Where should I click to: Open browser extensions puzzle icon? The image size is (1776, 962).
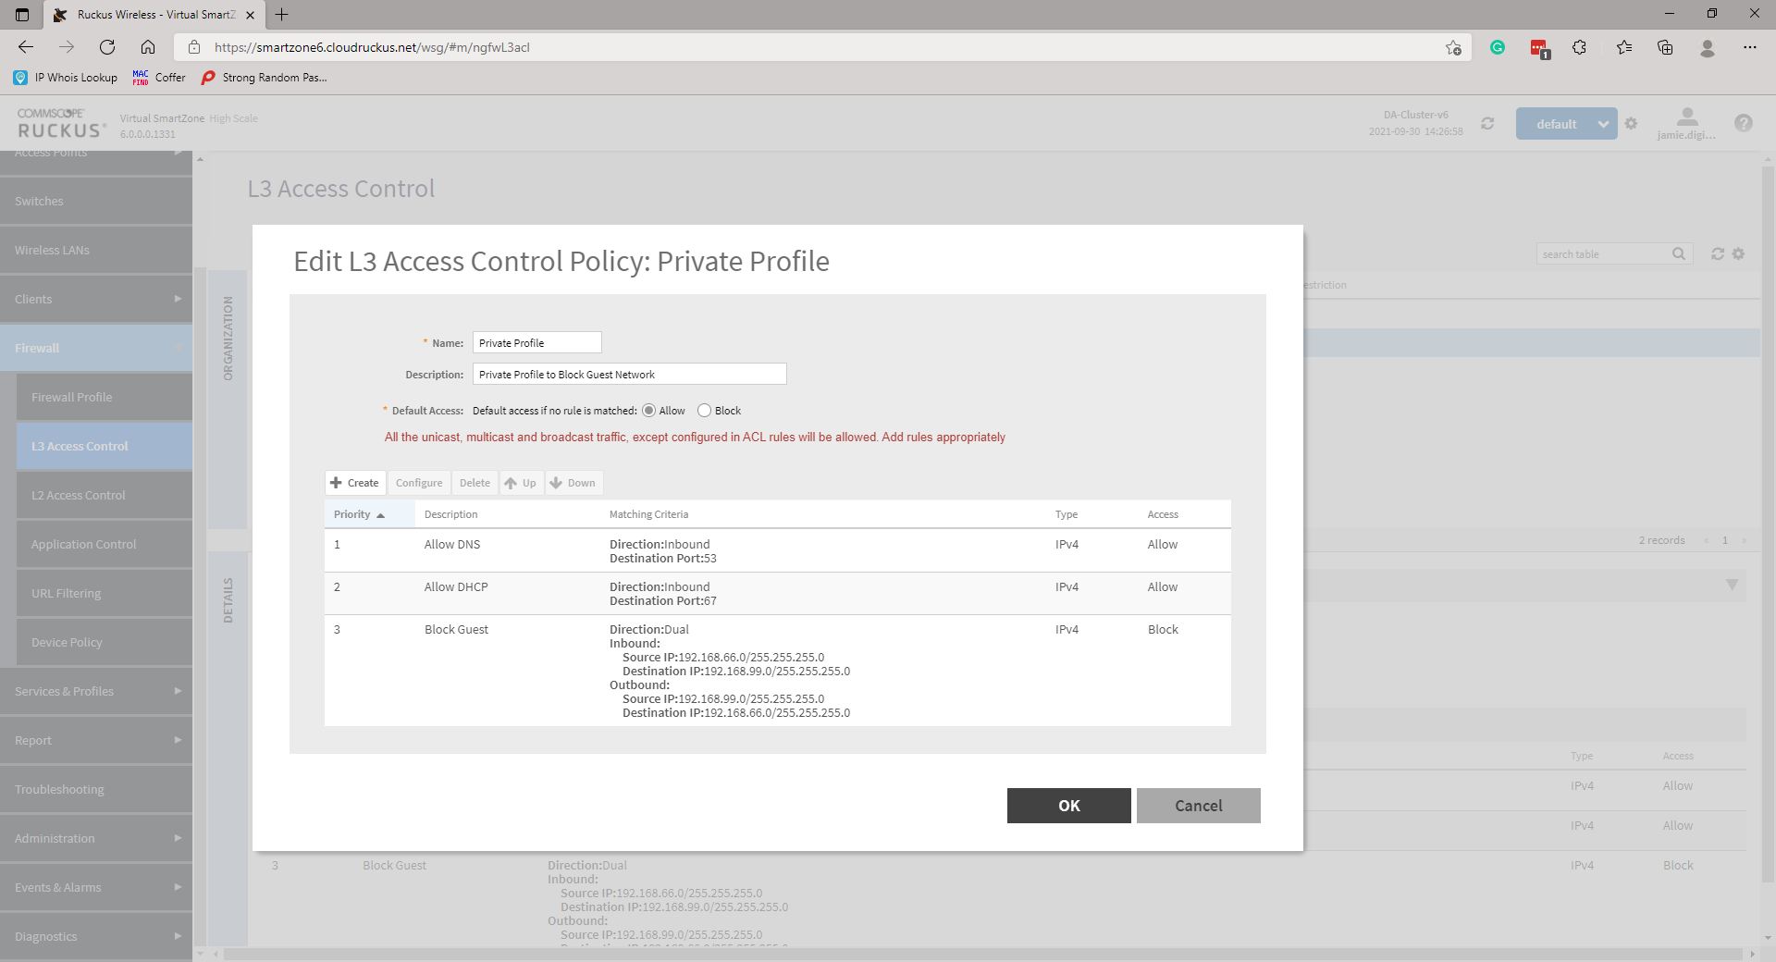[x=1580, y=47]
